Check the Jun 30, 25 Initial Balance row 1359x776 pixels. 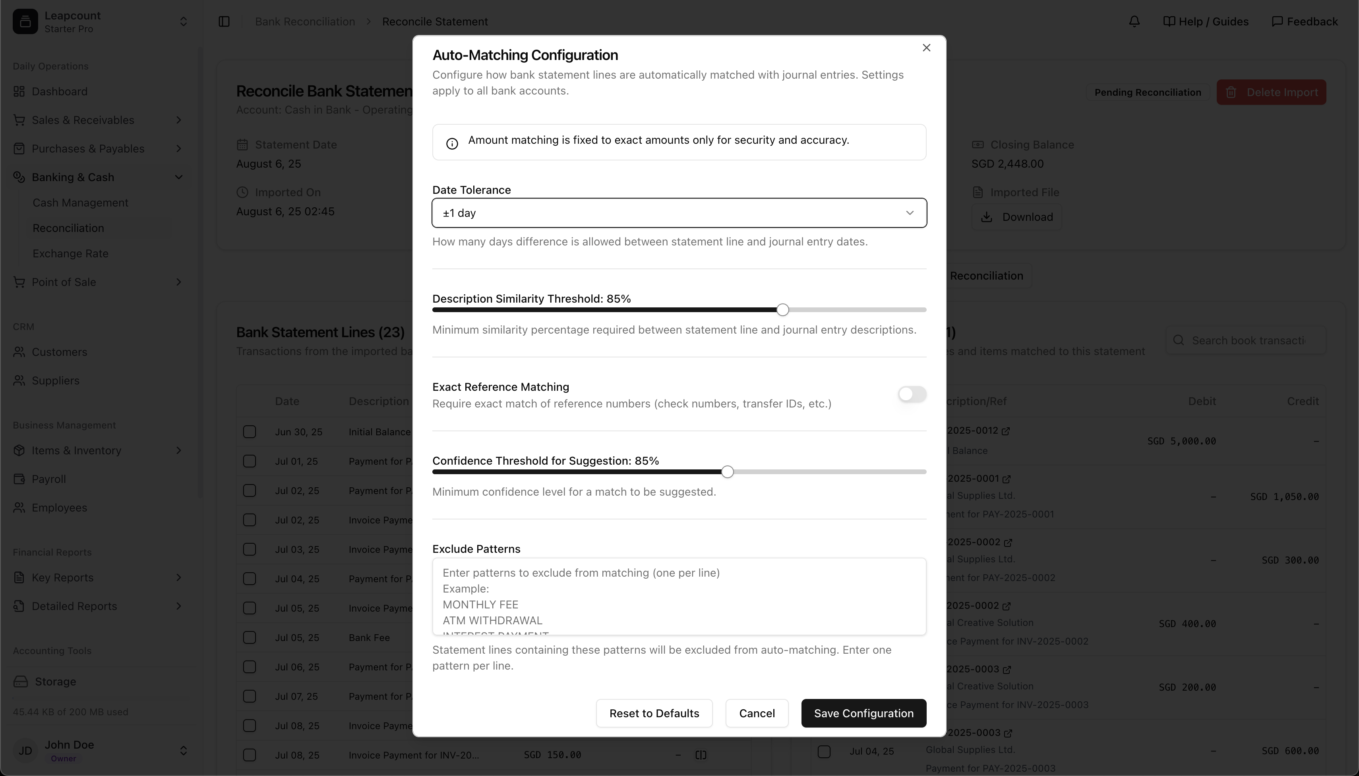pos(250,432)
